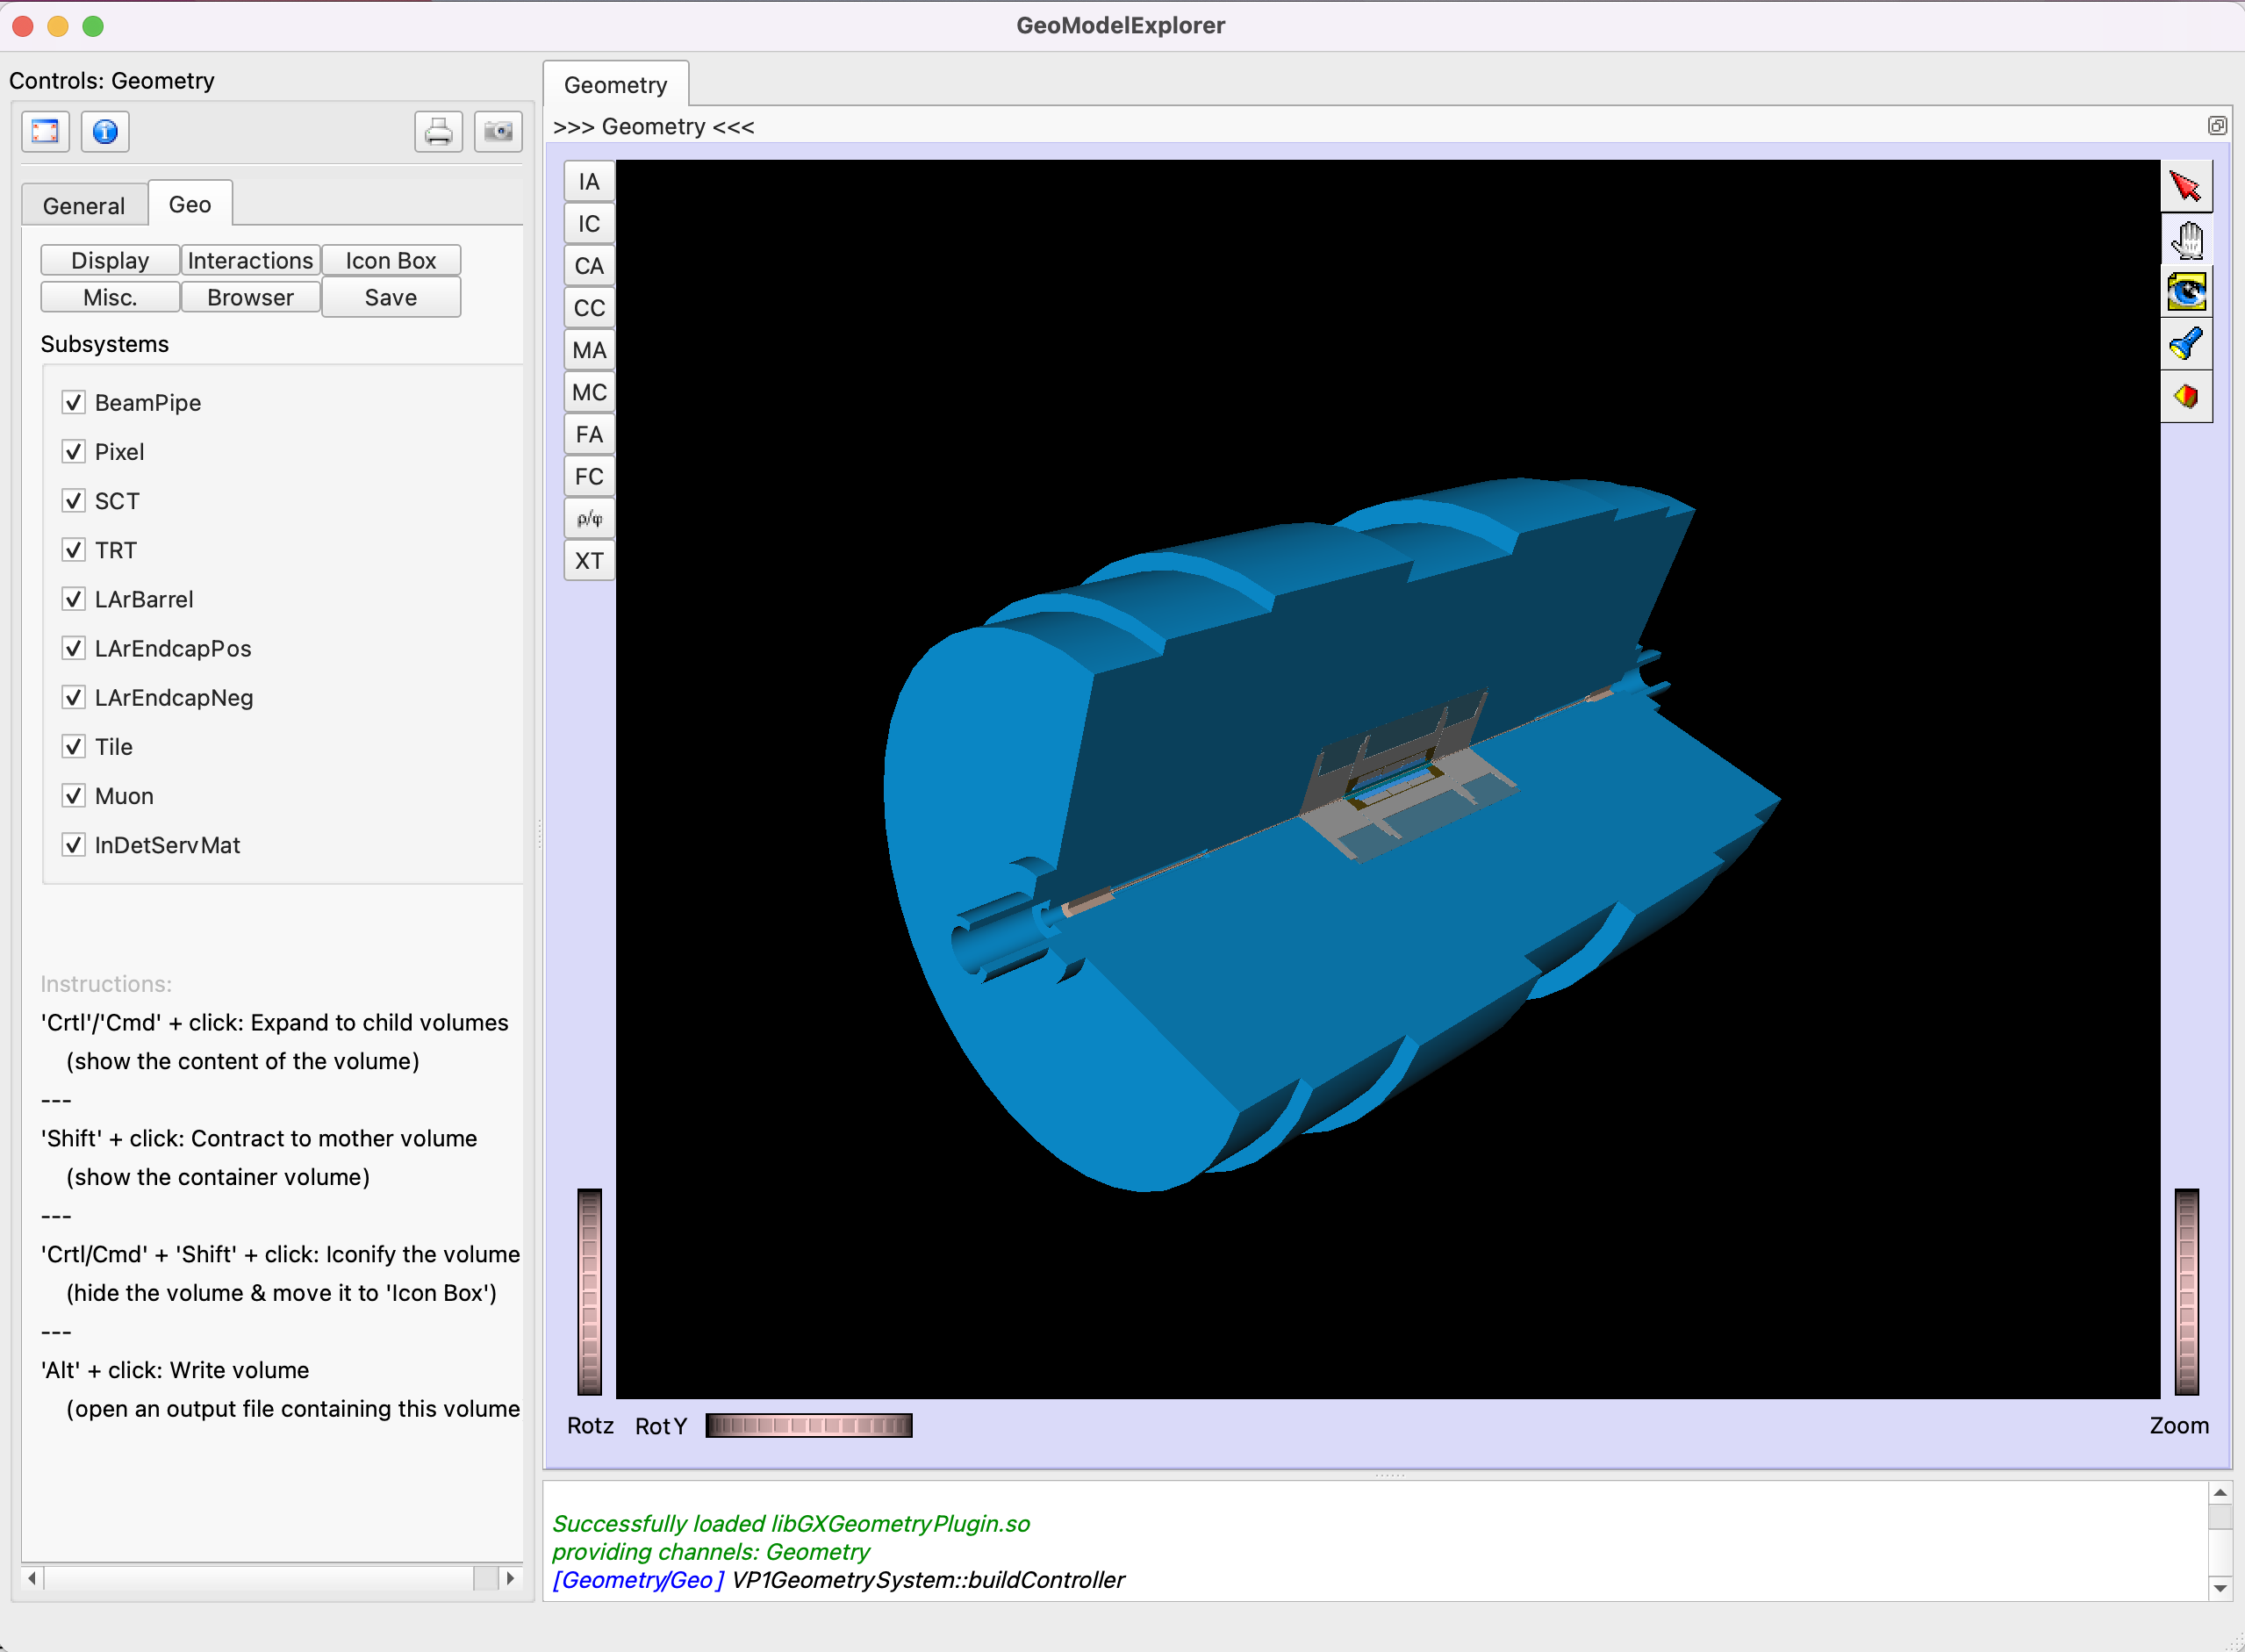Click the '>>> Geometry <<<' header label
The width and height of the screenshot is (2245, 1652).
click(654, 127)
